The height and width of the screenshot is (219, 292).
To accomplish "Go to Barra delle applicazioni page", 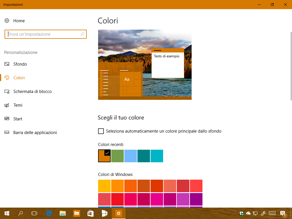I will tap(35, 132).
